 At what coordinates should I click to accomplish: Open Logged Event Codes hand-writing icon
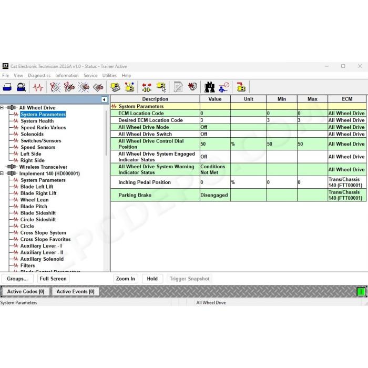(98, 87)
